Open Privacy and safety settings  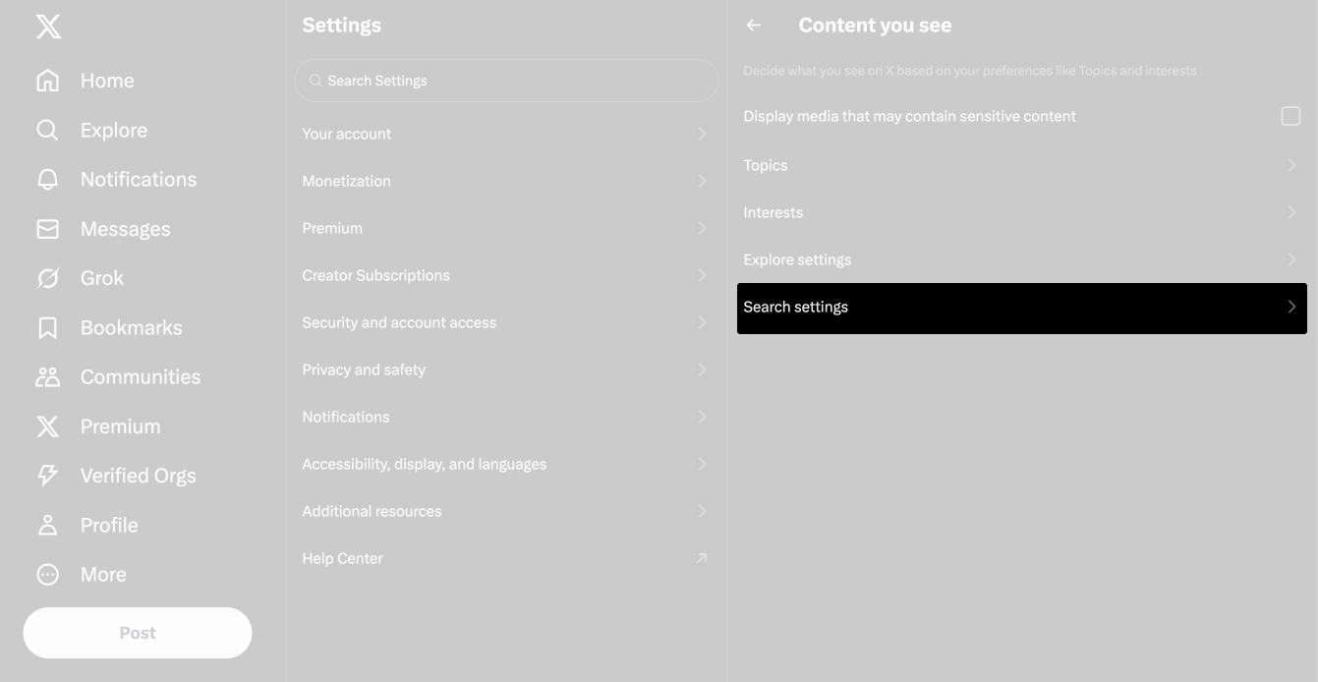pyautogui.click(x=506, y=369)
